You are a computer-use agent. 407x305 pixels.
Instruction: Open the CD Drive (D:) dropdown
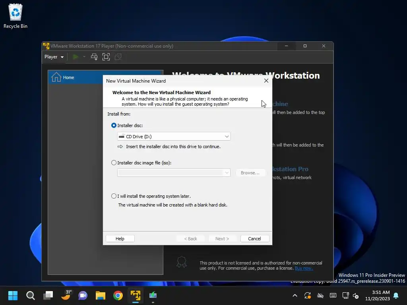click(174, 137)
